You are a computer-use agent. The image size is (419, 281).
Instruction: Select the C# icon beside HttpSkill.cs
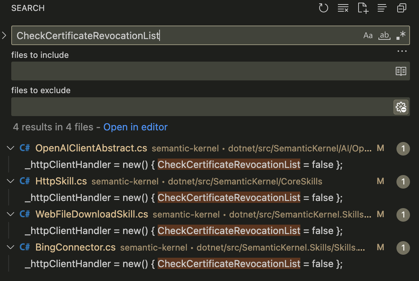(24, 181)
